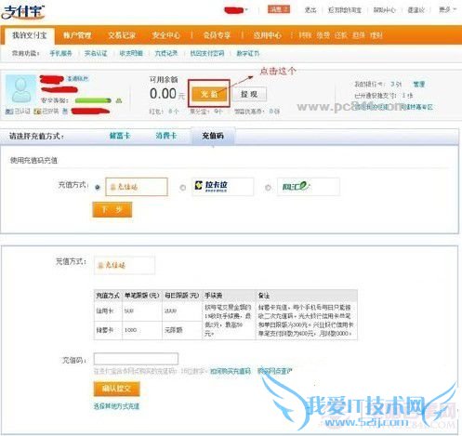462x436 pixels.
Task: Click the 0.00 available balance amount
Action: point(163,94)
